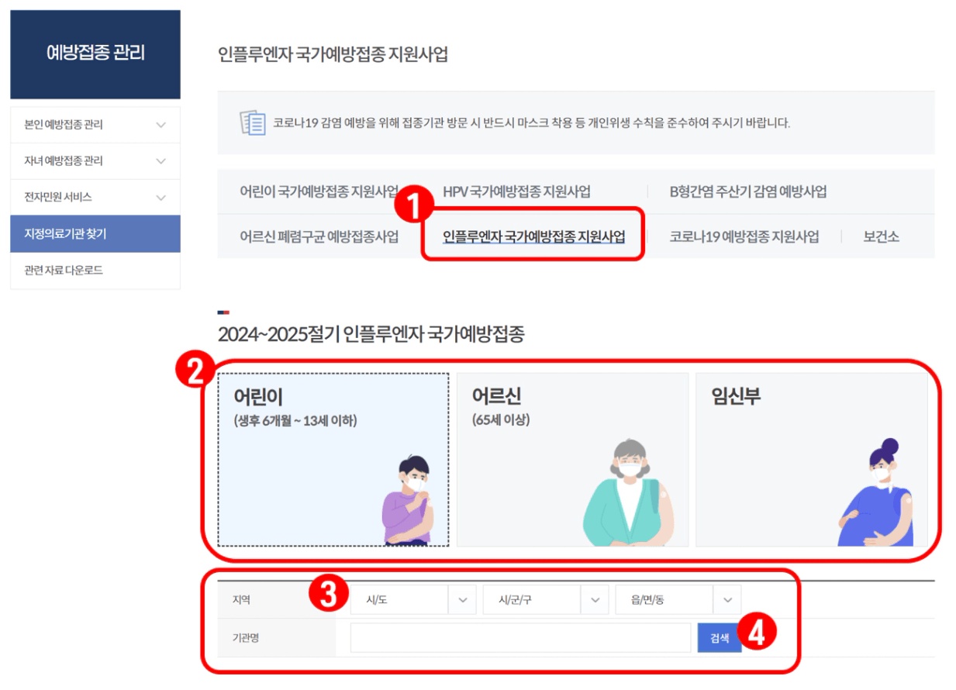Go to 코로나19 예방접종 지원사업 tab
Screen dimensions: 956x690
tap(744, 236)
